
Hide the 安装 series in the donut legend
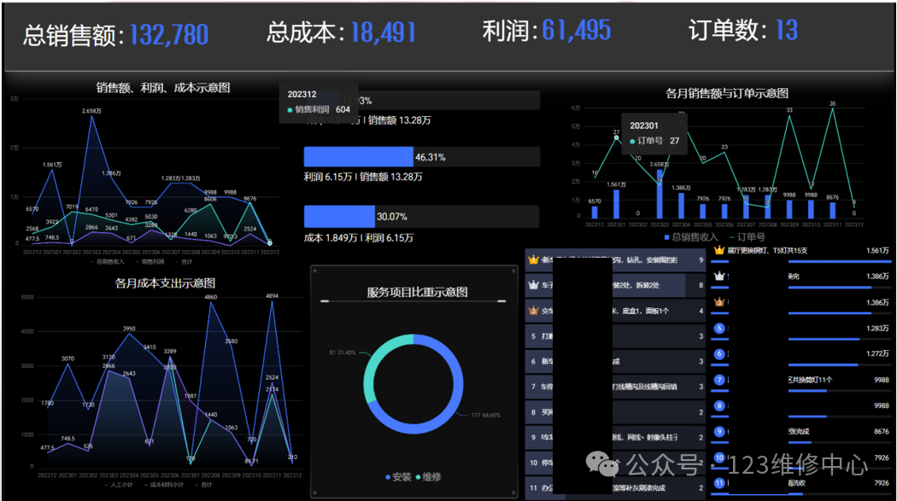coord(398,477)
